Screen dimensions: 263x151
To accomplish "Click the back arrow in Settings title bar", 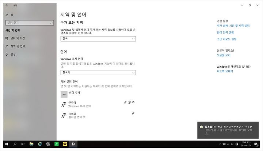I will tap(7, 5).
